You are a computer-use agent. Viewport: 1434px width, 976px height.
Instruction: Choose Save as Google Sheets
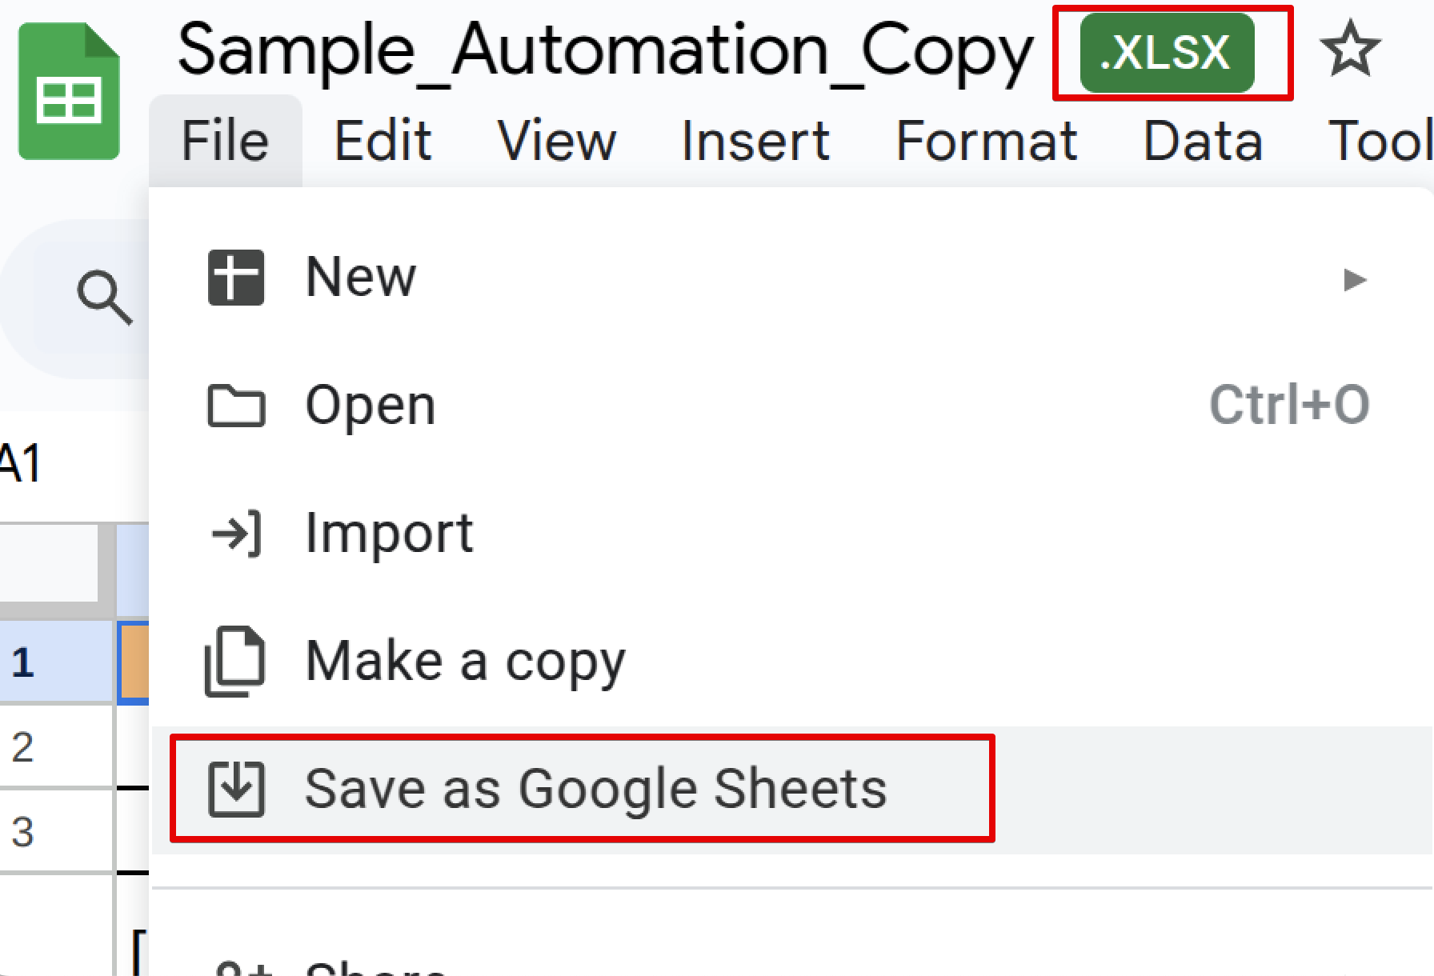[x=791, y=790]
